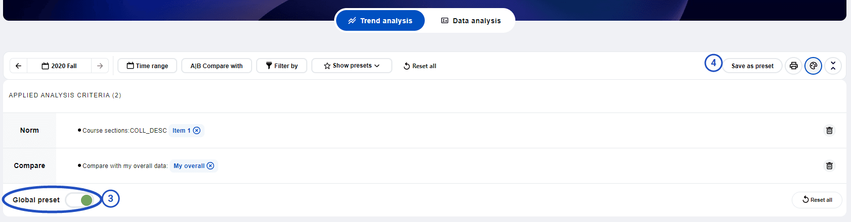Switch to the Trend analysis tab
Viewport: 851px width, 222px height.
click(380, 21)
